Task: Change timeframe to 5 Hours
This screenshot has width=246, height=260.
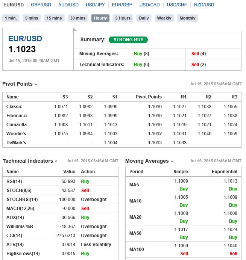Action: point(123,18)
